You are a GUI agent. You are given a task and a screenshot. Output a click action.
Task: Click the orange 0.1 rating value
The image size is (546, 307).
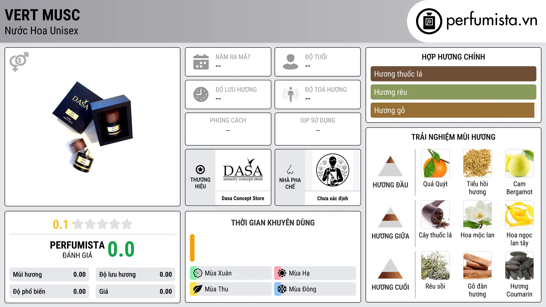tap(61, 224)
